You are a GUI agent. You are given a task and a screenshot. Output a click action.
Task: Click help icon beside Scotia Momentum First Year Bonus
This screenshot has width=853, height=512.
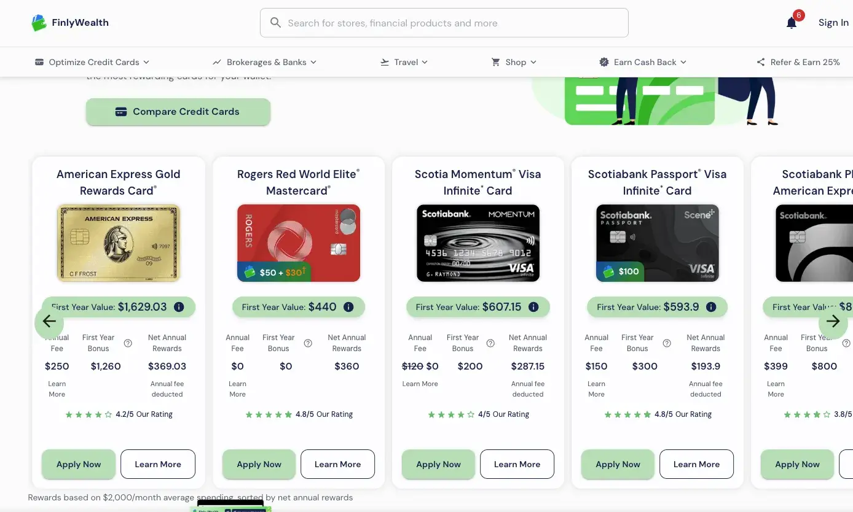point(490,343)
